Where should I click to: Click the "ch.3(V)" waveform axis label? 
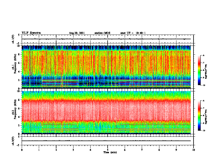(13, 141)
